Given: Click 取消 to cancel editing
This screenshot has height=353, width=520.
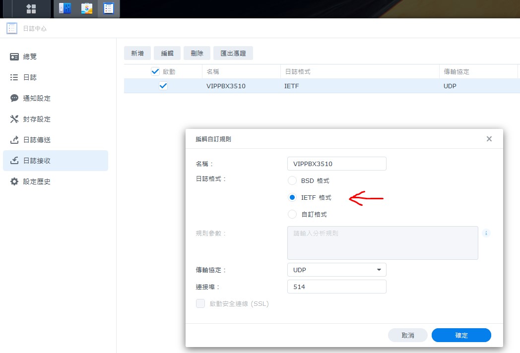Looking at the screenshot, I should pyautogui.click(x=407, y=335).
